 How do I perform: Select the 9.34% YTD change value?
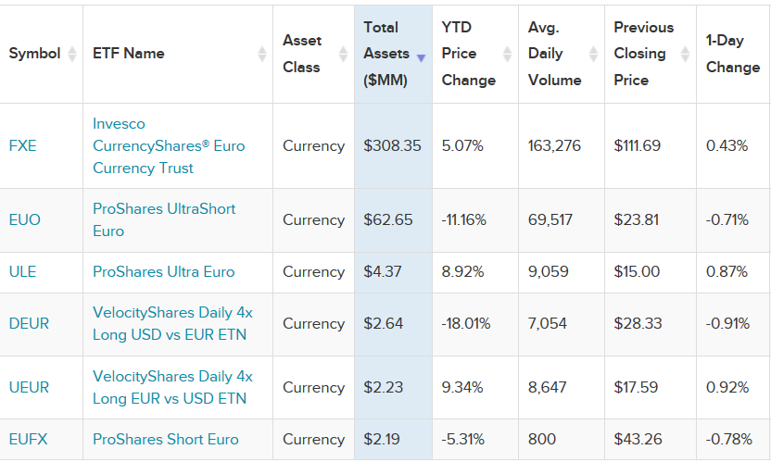(x=462, y=387)
